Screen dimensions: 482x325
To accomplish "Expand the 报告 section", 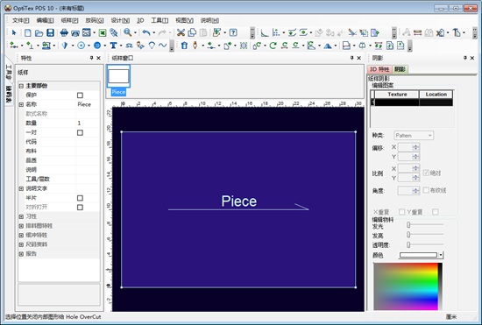I will (x=21, y=254).
